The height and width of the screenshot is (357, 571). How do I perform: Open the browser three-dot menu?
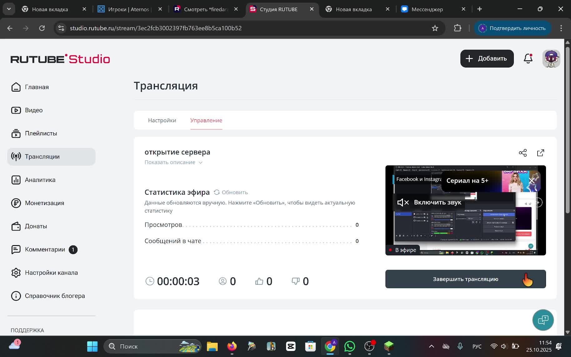point(561,28)
